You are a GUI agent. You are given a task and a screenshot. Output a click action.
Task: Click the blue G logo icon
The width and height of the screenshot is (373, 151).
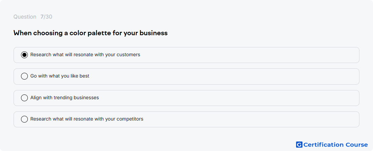(299, 145)
